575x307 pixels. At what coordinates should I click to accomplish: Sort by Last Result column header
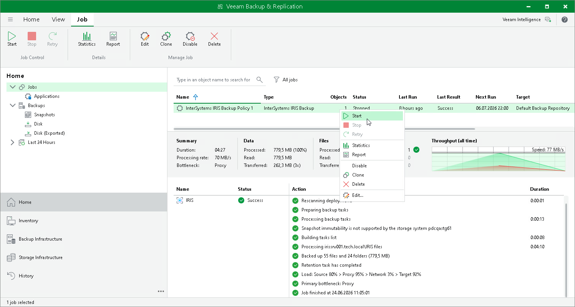449,97
